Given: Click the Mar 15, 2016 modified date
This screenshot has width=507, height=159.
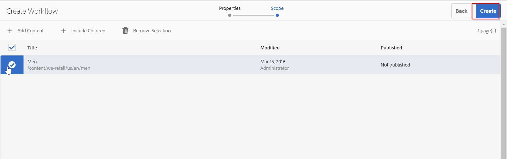Looking at the screenshot, I should (273, 62).
